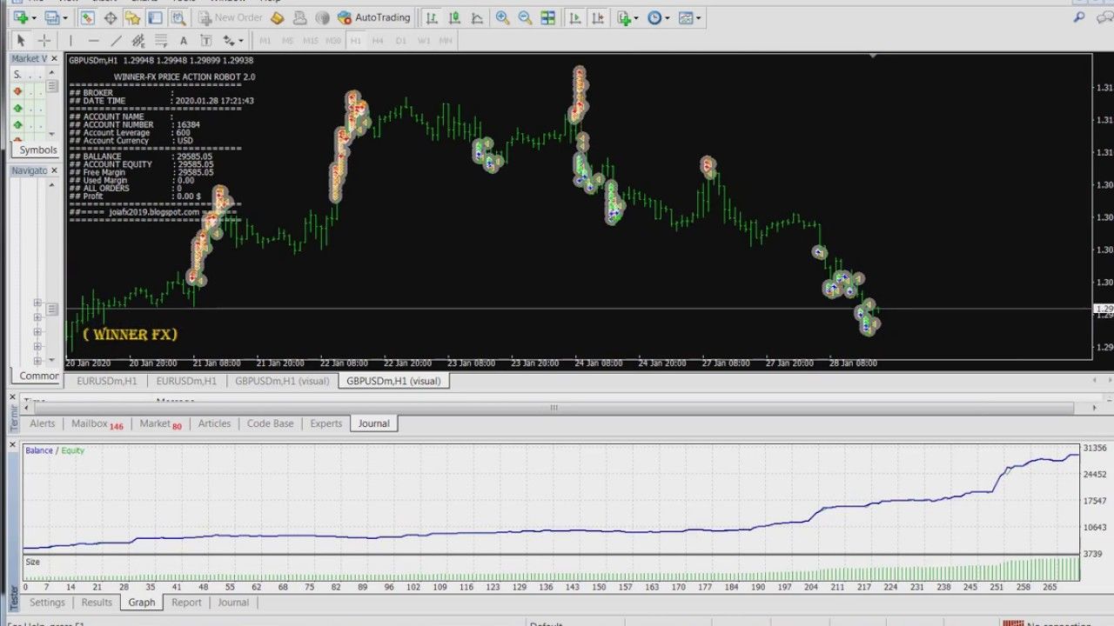This screenshot has height=626, width=1114.
Task: Open the search magnifier in top right
Action: (1078, 17)
